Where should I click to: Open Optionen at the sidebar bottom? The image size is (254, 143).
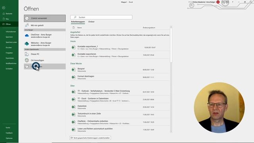(9, 138)
